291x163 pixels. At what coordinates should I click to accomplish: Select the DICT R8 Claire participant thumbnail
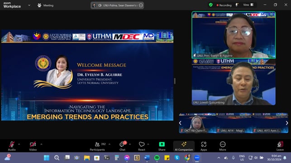click(x=197, y=123)
